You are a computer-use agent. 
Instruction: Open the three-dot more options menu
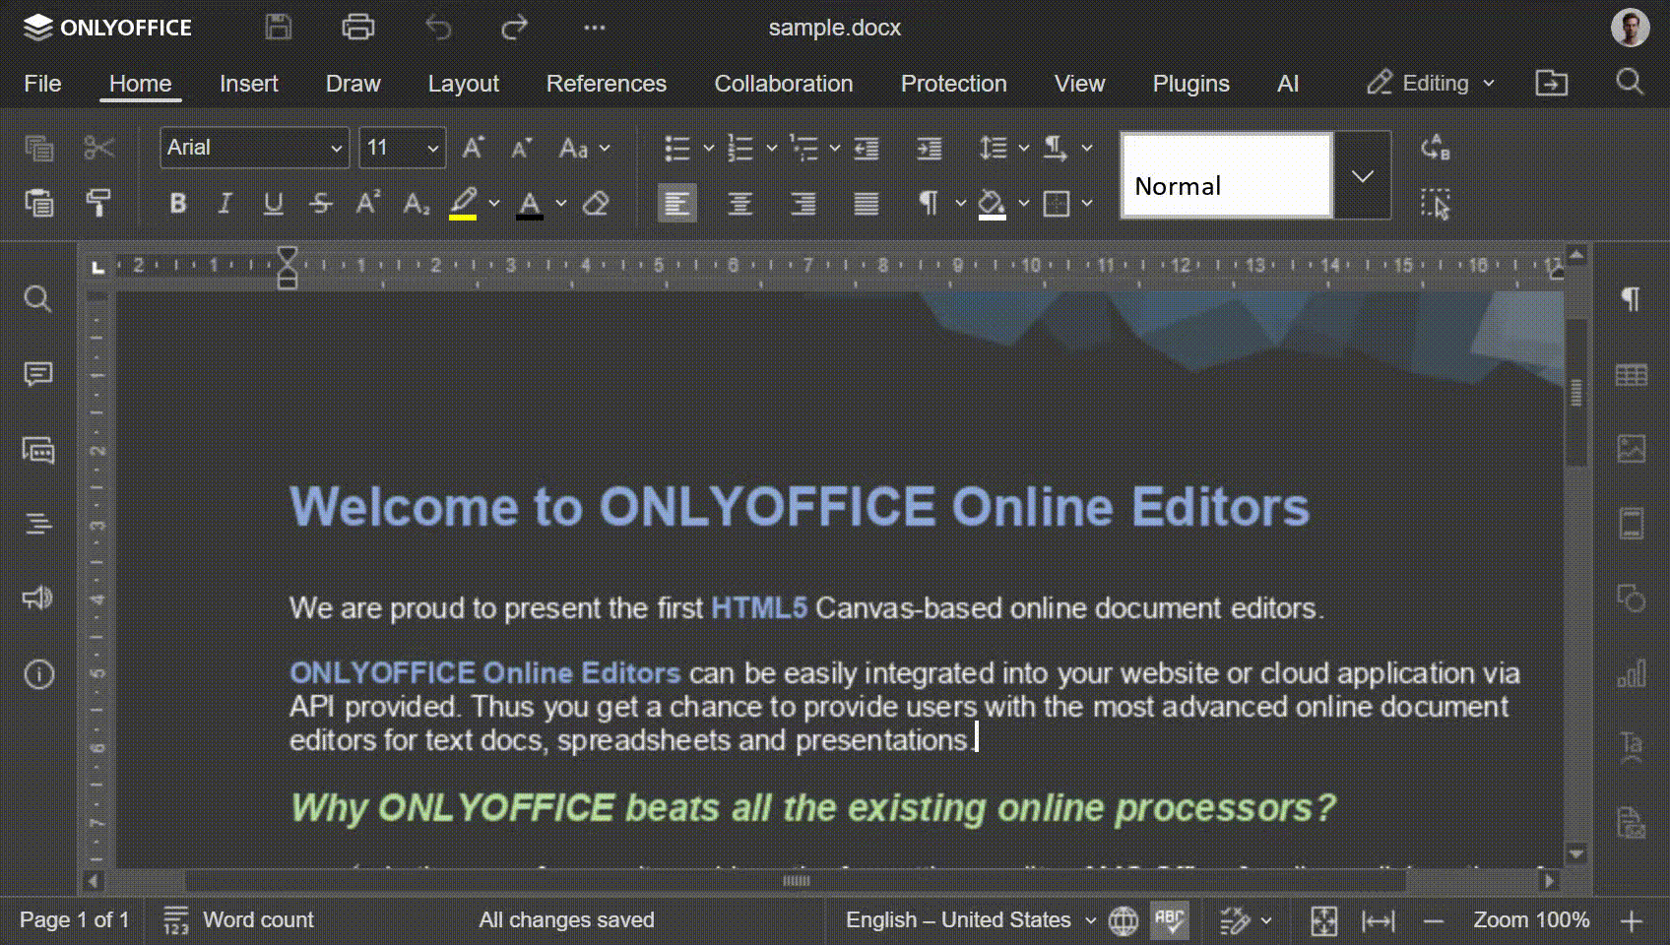tap(595, 28)
